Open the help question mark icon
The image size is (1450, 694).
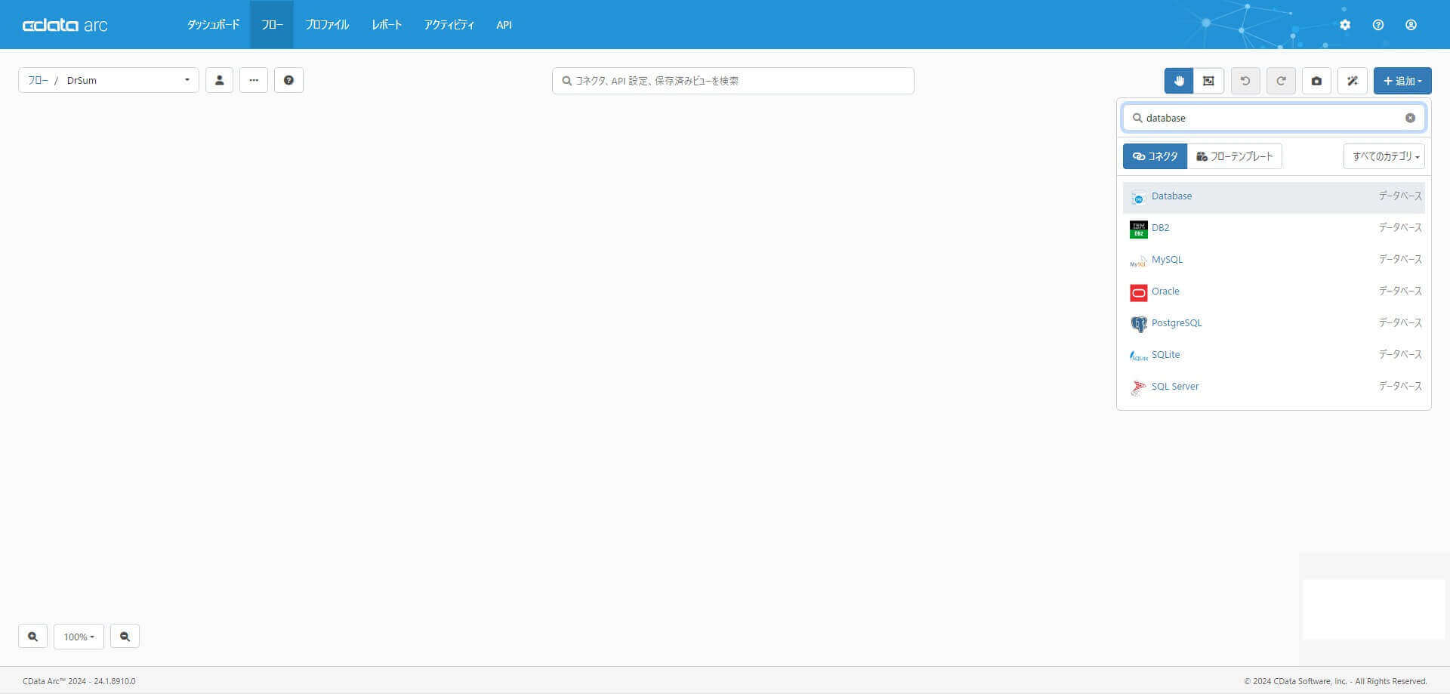pyautogui.click(x=289, y=80)
